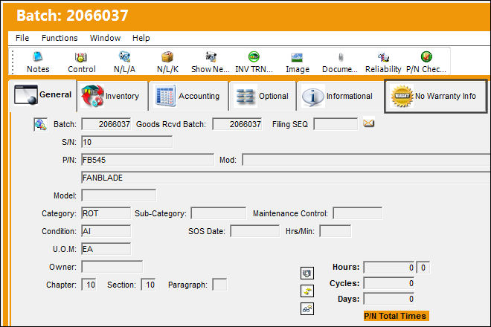Viewport: 491px width, 327px height.
Task: Click the batch lookup icon left of Batch
Action: coord(41,124)
